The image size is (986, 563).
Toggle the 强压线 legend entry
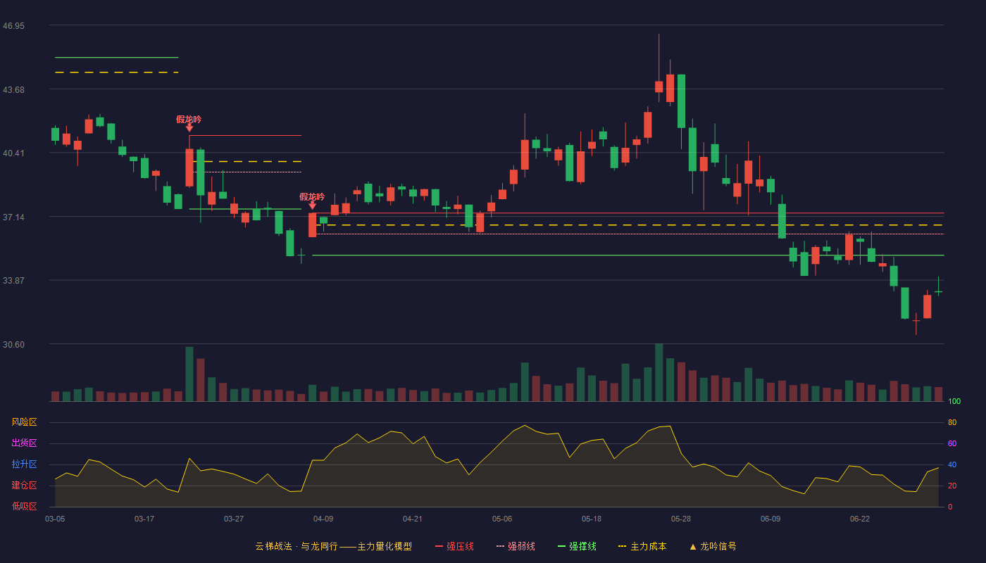point(454,546)
